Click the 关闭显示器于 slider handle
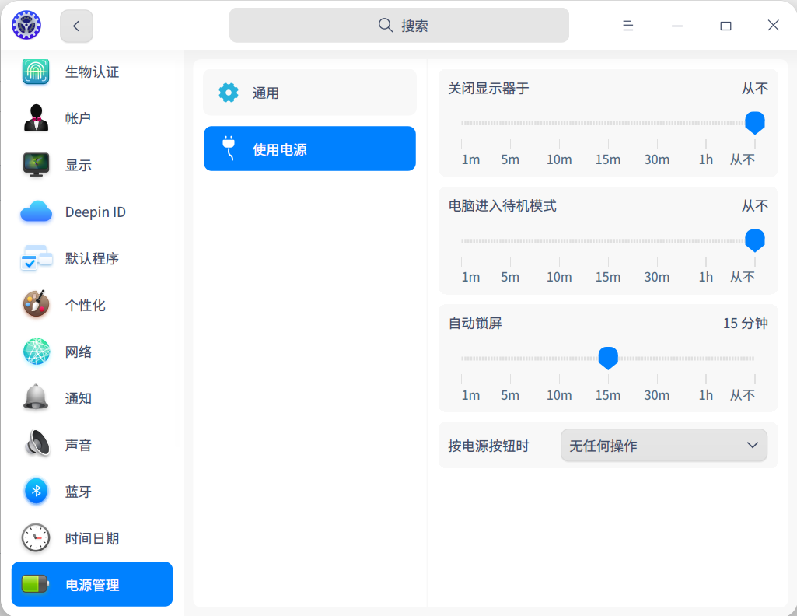Viewport: 797px width, 616px height. 754,122
